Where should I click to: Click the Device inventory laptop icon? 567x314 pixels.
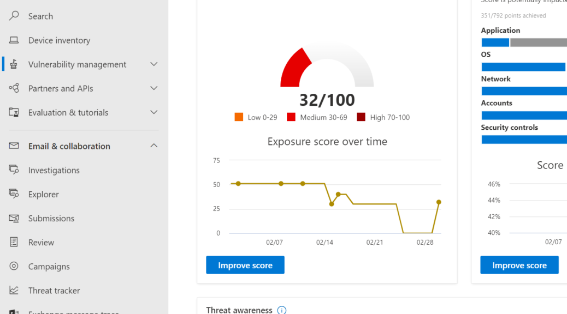click(x=14, y=40)
